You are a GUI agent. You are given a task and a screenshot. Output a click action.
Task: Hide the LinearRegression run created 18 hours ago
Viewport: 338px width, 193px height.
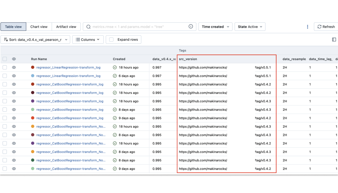(x=14, y=68)
